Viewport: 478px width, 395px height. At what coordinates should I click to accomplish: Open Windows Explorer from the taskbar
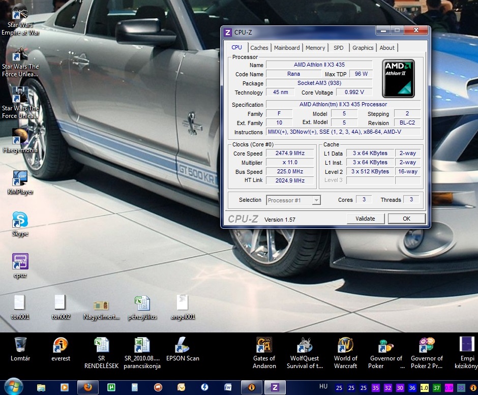41,387
